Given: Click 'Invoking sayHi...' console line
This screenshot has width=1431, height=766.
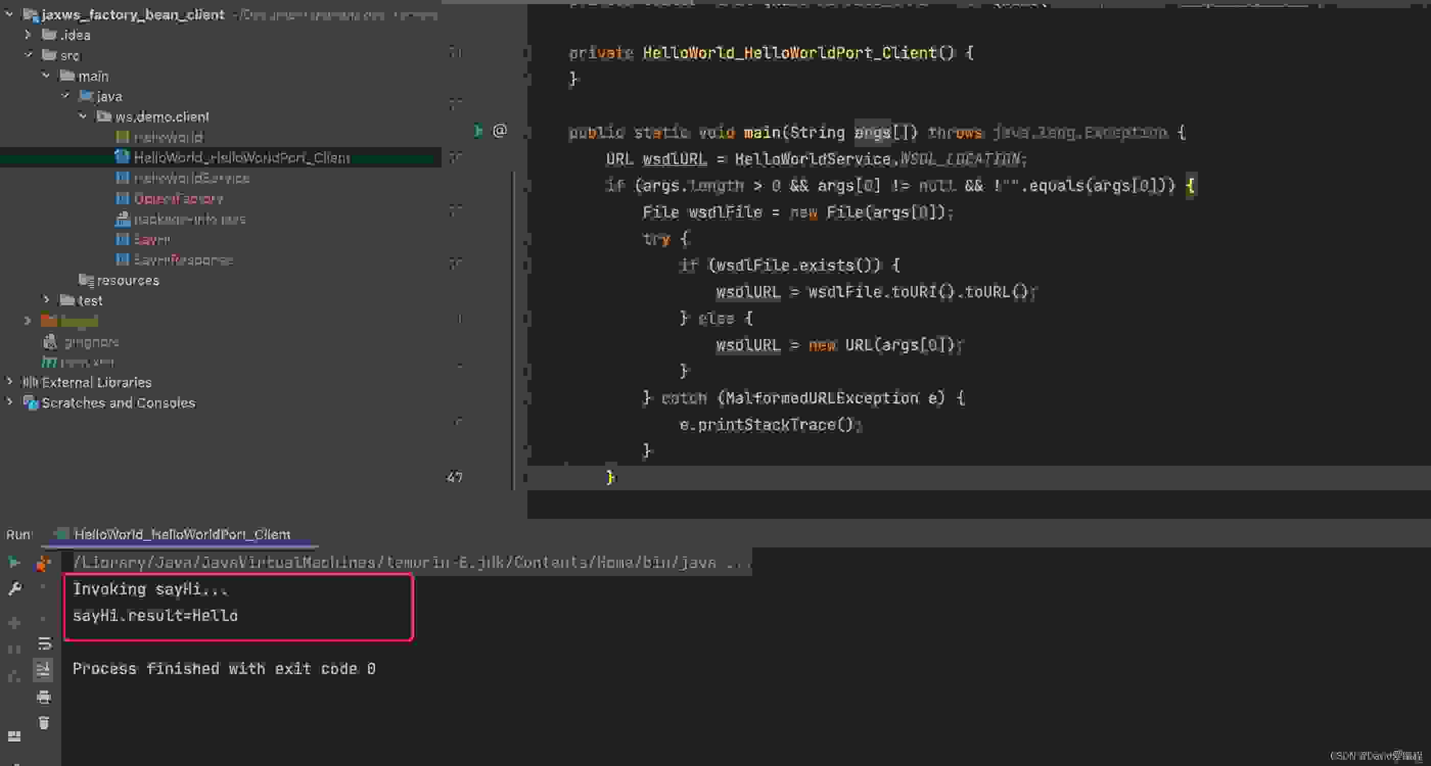Looking at the screenshot, I should coord(151,589).
